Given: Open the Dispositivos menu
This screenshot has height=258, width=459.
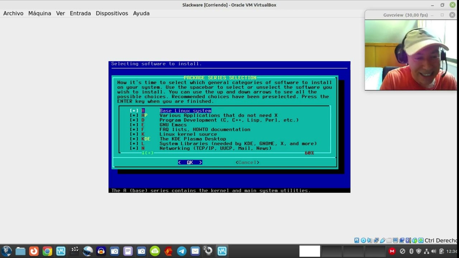Looking at the screenshot, I should point(112,13).
